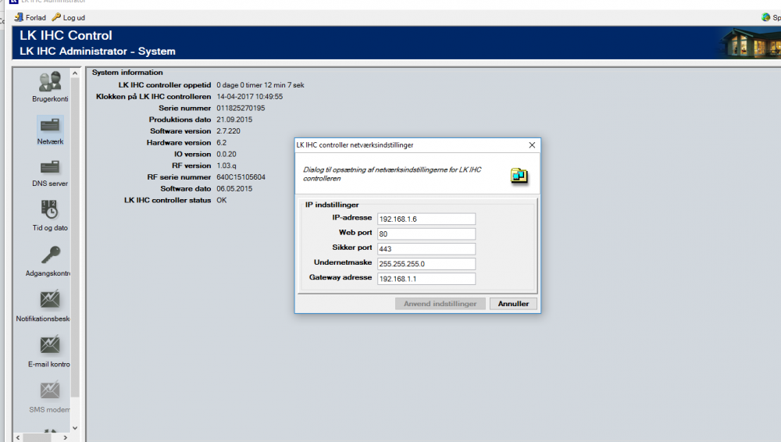
Task: Focus the Web port field
Action: [426, 234]
